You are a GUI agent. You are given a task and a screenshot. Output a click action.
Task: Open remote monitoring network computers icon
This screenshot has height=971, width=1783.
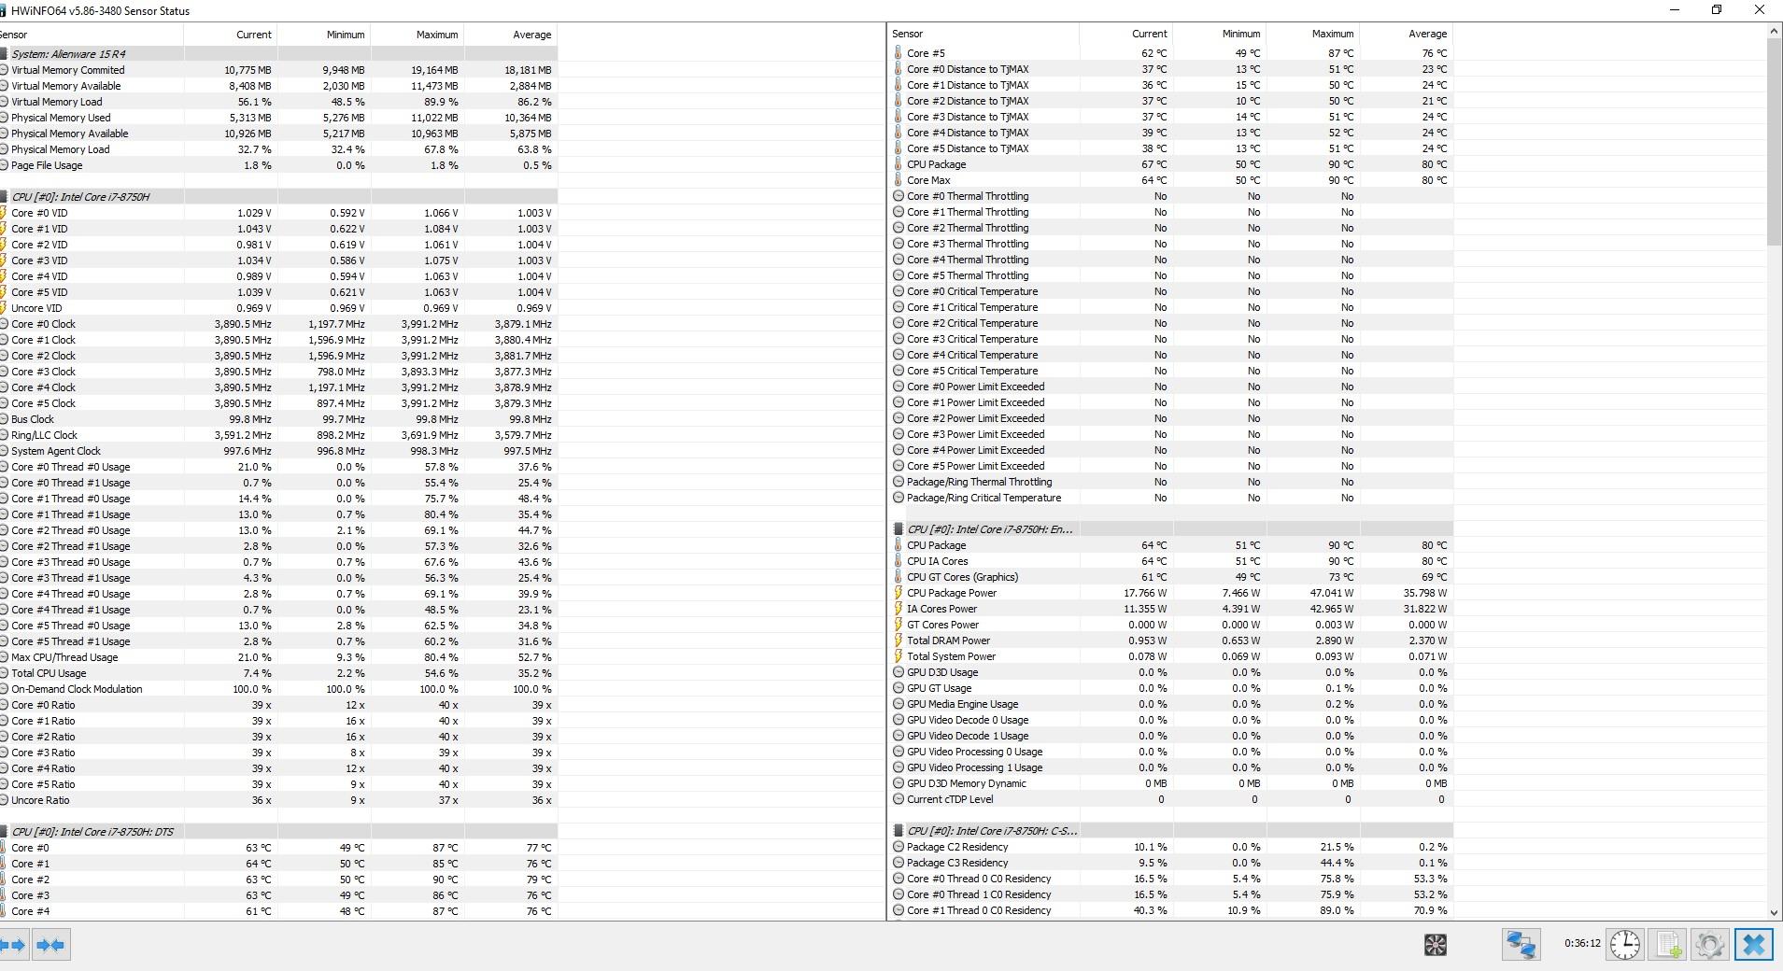(1521, 945)
